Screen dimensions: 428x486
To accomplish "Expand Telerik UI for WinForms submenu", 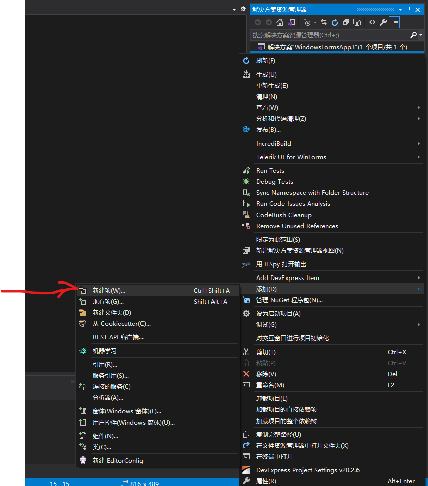I will tap(332, 157).
